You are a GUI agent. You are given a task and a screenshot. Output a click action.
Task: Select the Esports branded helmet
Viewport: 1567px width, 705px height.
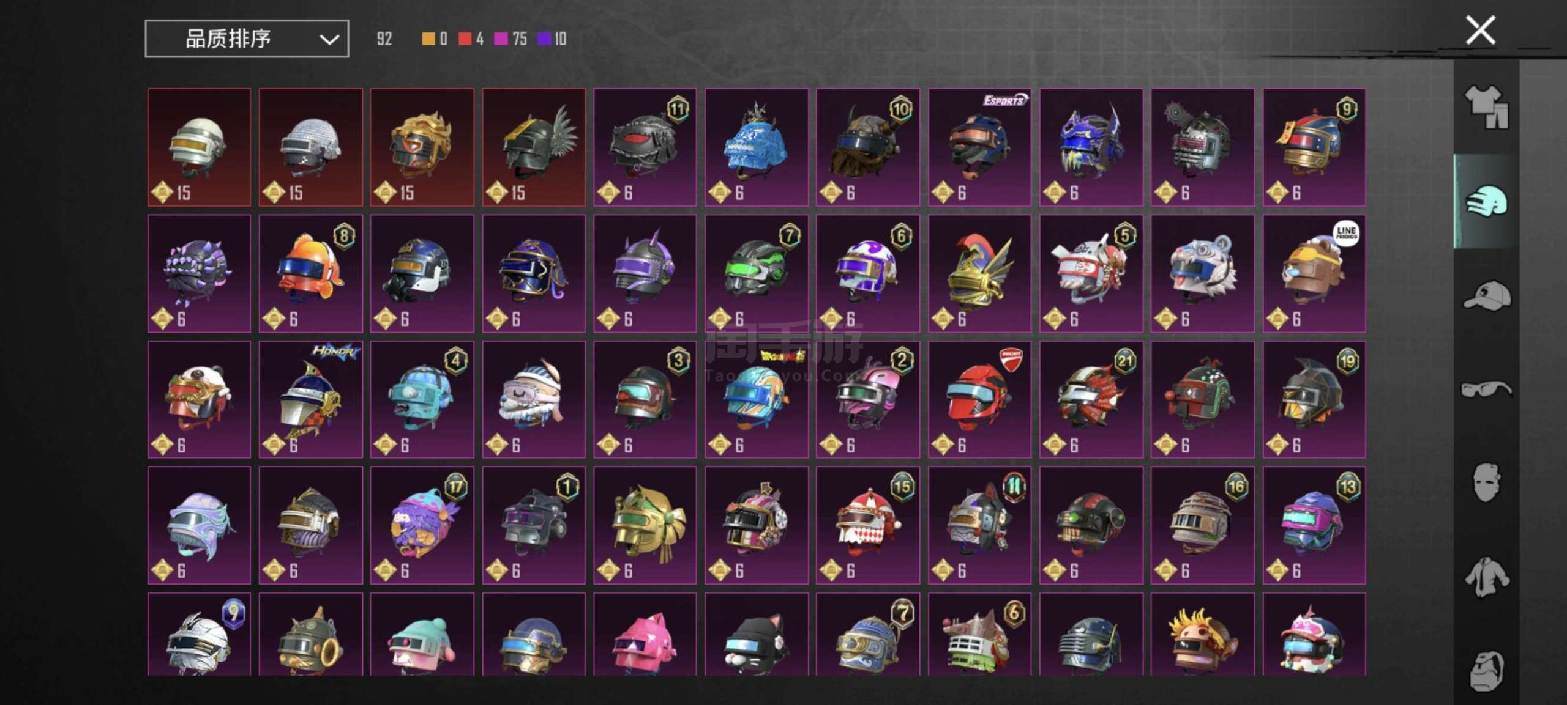[x=979, y=147]
